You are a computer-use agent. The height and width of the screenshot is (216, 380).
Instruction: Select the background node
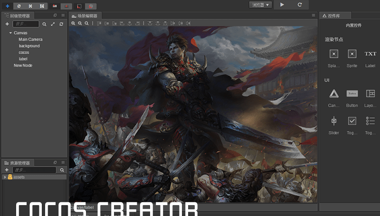29,46
